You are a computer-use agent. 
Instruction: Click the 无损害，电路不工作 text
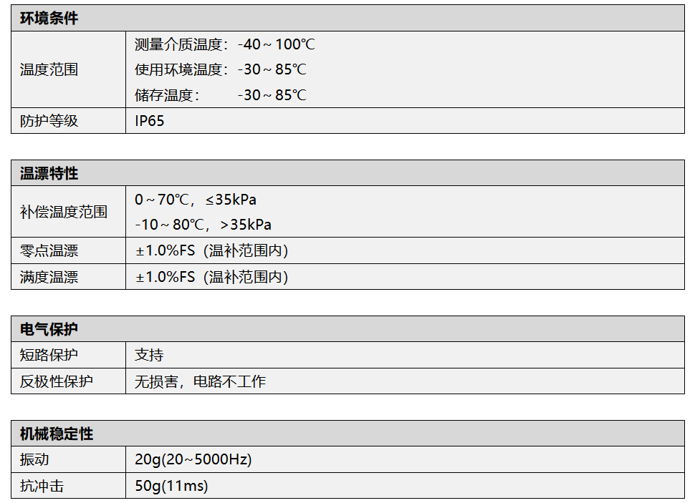200,381
